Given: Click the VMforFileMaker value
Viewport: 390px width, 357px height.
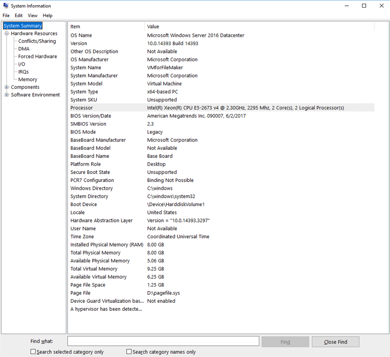Looking at the screenshot, I should pyautogui.click(x=165, y=68).
